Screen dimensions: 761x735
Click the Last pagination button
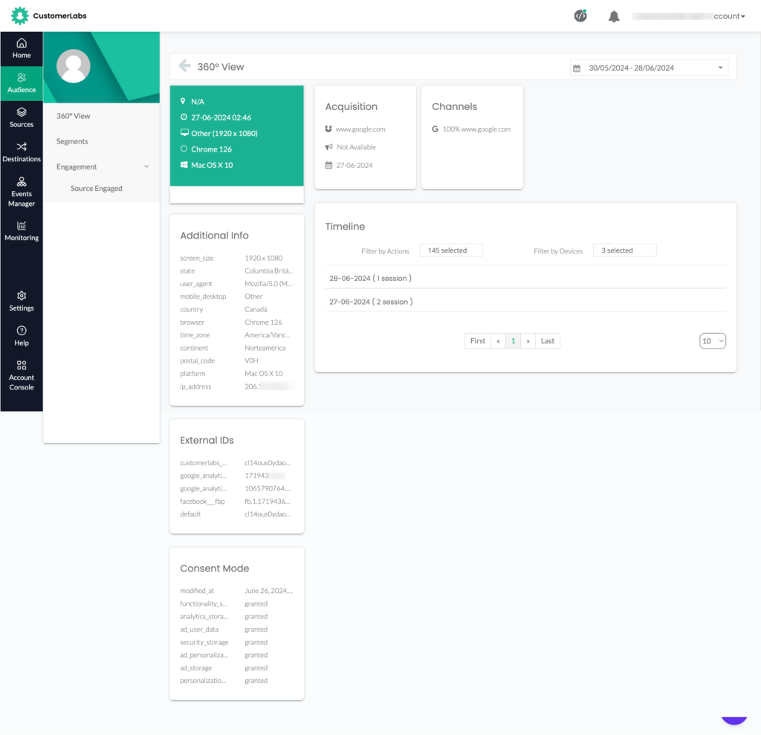pyautogui.click(x=548, y=341)
